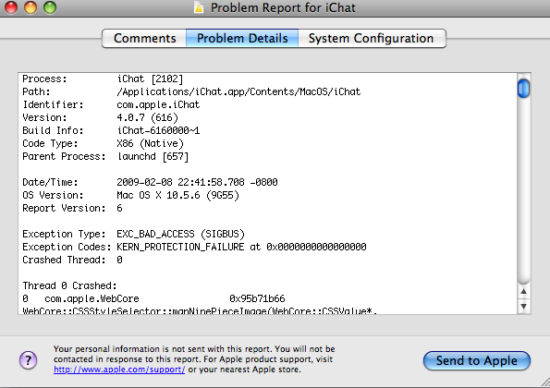
Task: Click the KERN_PROTECTION_FAILURE exception code
Action: 180,247
